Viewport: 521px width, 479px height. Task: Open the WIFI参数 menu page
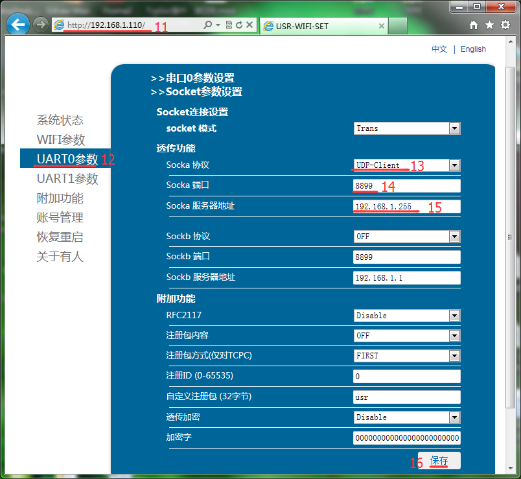pos(60,140)
